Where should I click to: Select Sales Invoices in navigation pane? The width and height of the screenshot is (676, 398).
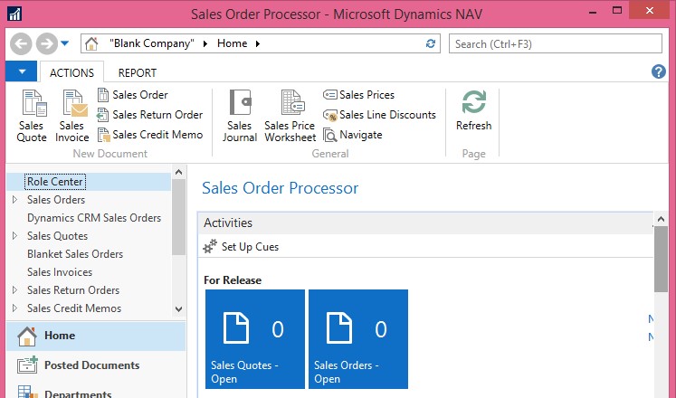(x=60, y=272)
